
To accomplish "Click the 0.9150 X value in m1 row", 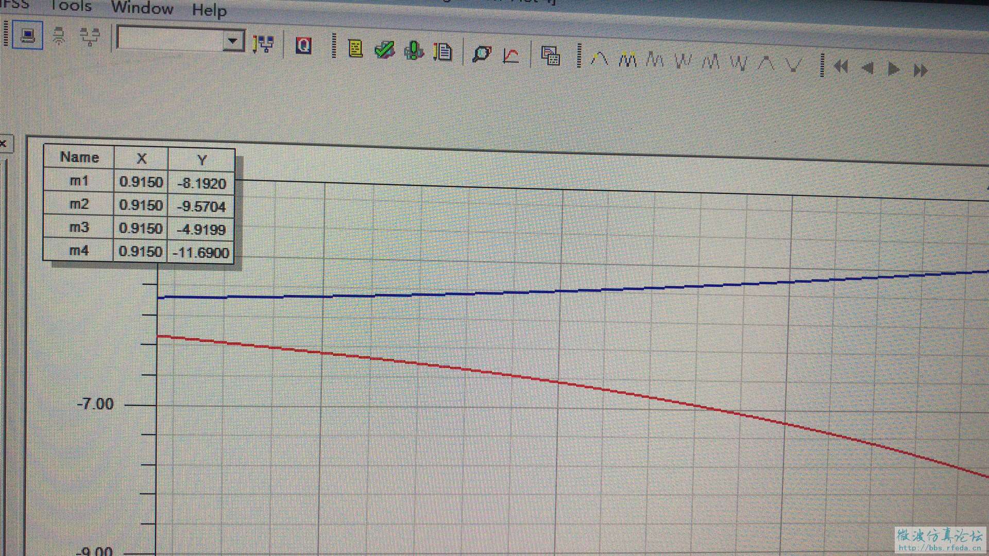I will click(141, 182).
